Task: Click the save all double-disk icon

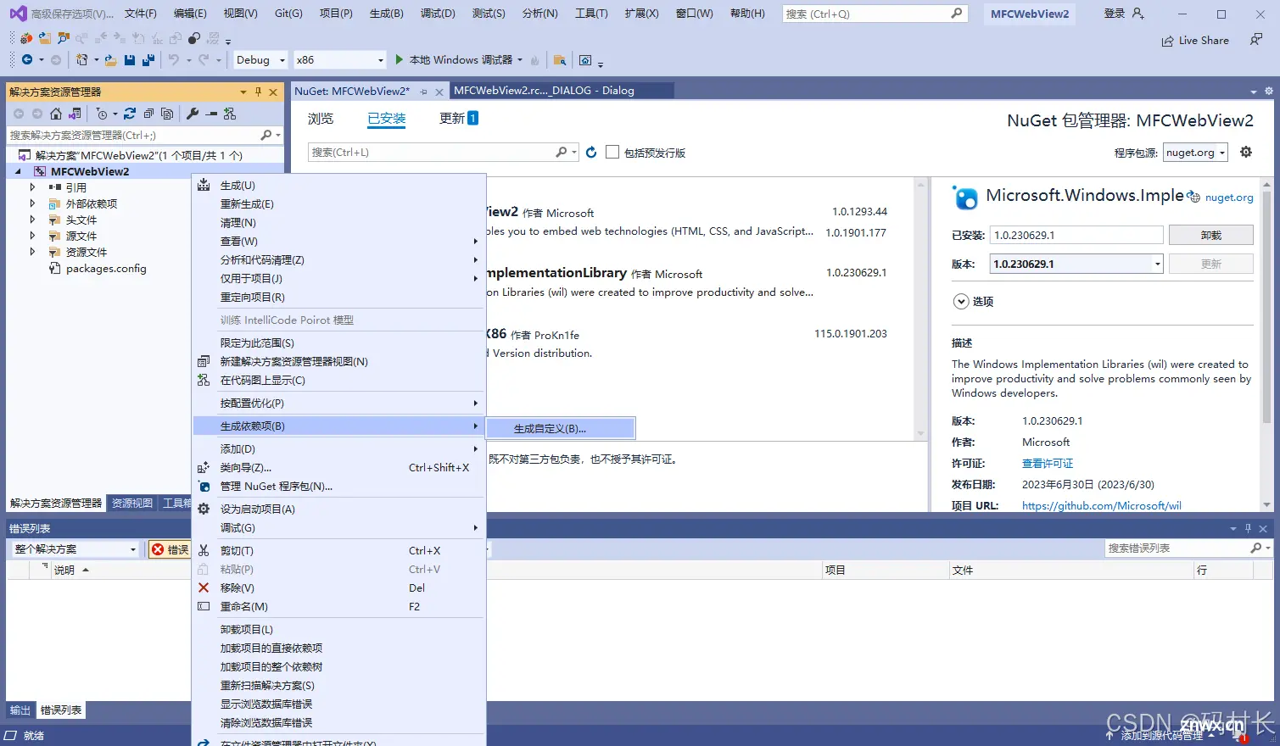Action: click(148, 59)
